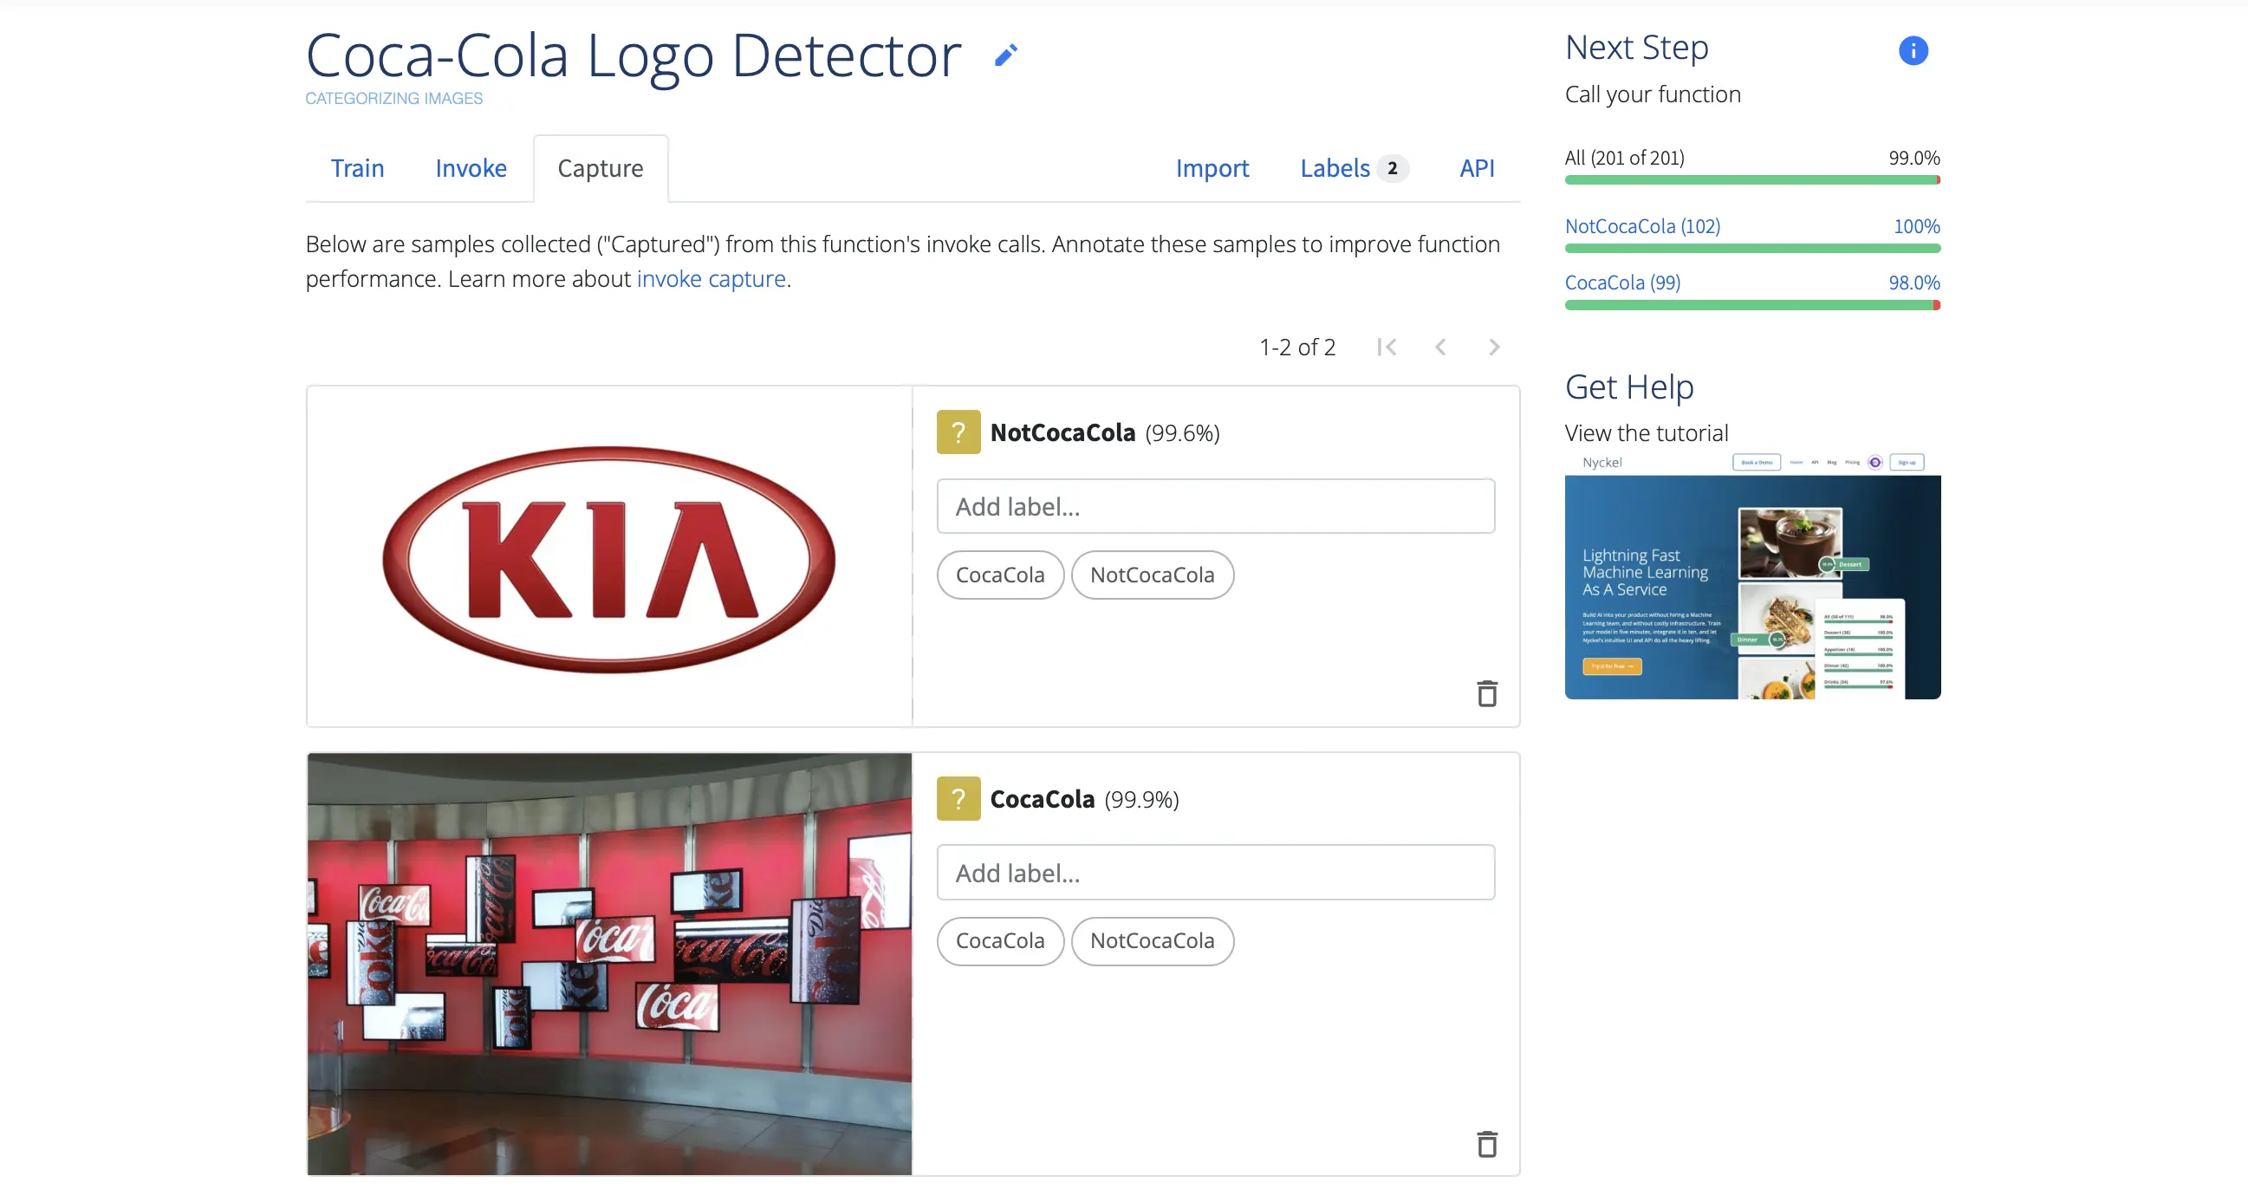Image resolution: width=2248 pixels, height=1189 pixels.
Task: Open the CocaCola (99) accuracy link
Action: (1622, 283)
